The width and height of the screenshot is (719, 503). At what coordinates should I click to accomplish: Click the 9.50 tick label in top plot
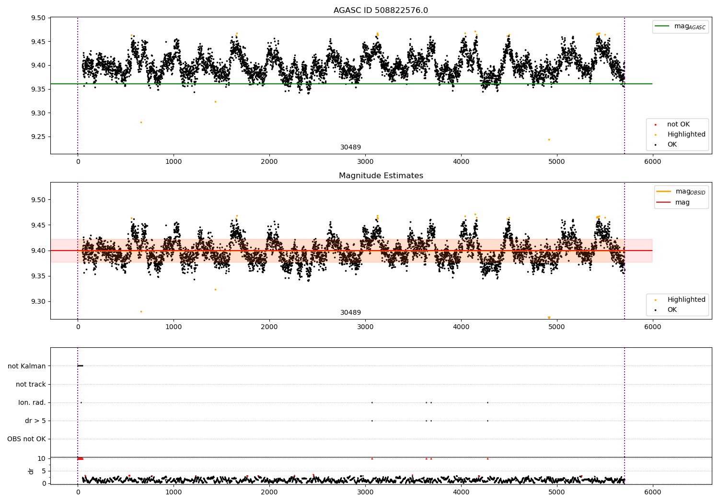click(38, 18)
